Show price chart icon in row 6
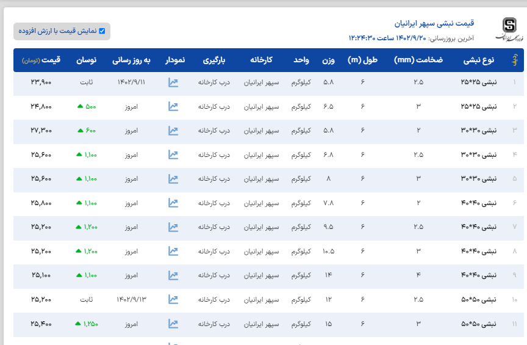 point(173,203)
